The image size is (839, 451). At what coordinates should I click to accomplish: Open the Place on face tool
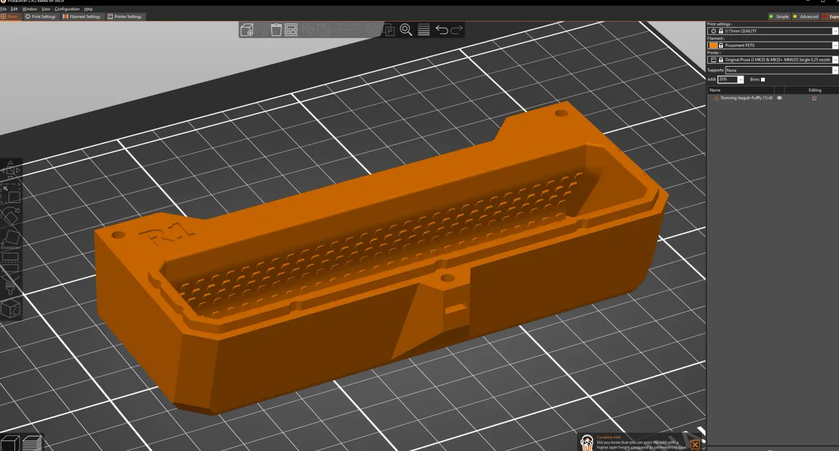10,239
